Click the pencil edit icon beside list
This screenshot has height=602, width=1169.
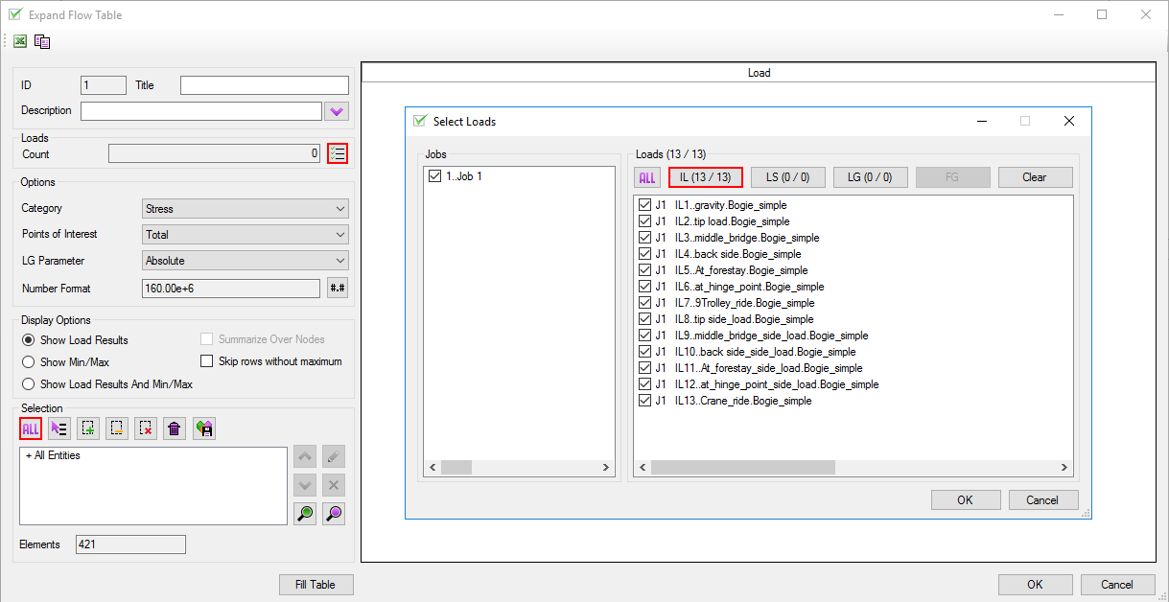pyautogui.click(x=334, y=457)
